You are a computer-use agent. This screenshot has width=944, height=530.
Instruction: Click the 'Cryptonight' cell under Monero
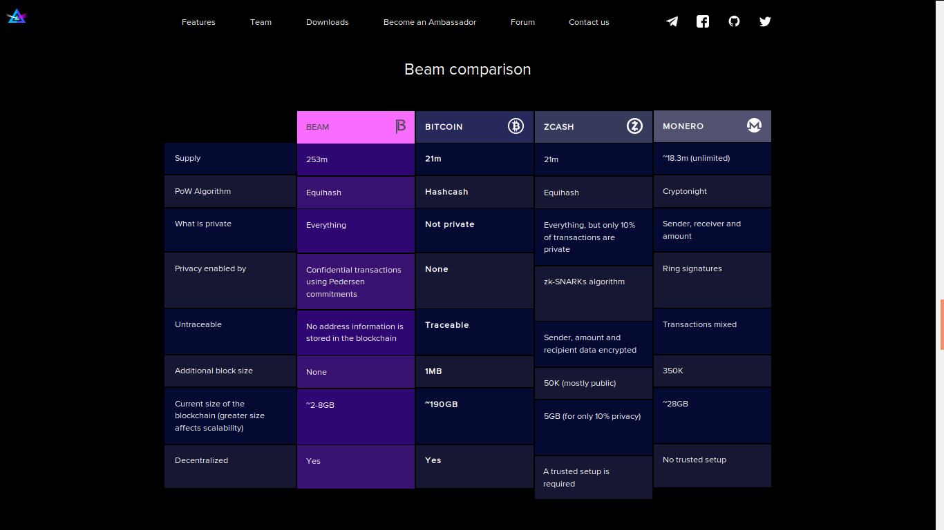(x=712, y=191)
